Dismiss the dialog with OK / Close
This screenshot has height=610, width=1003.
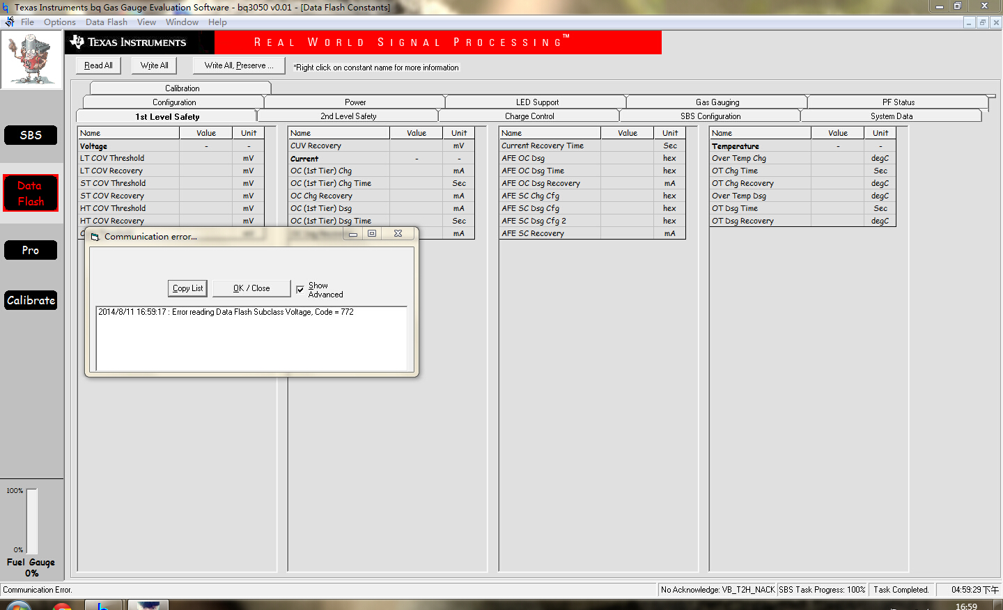(251, 288)
